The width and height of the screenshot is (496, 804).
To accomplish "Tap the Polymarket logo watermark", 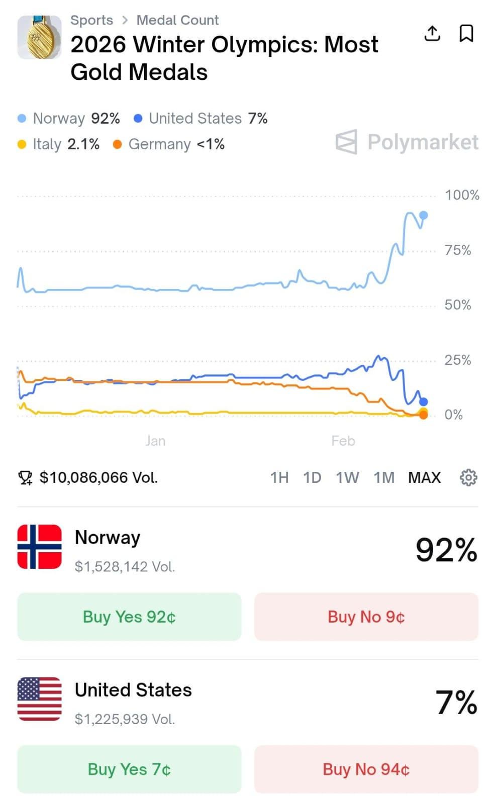I will 407,142.
